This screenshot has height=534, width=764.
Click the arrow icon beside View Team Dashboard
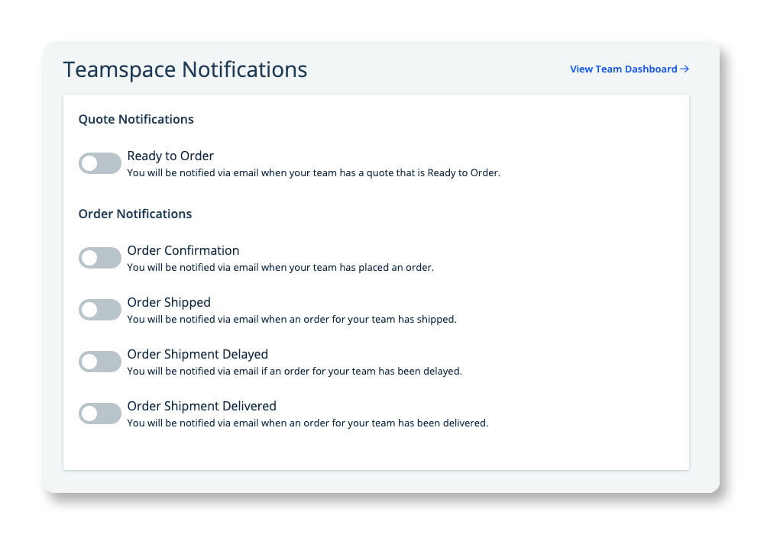point(685,69)
